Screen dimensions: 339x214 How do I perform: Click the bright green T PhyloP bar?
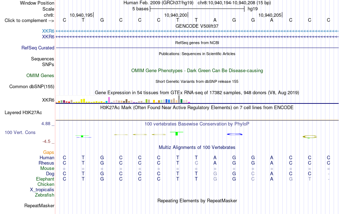coord(177,134)
